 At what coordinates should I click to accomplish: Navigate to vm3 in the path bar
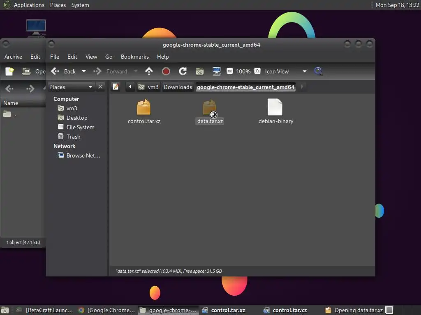pos(148,87)
